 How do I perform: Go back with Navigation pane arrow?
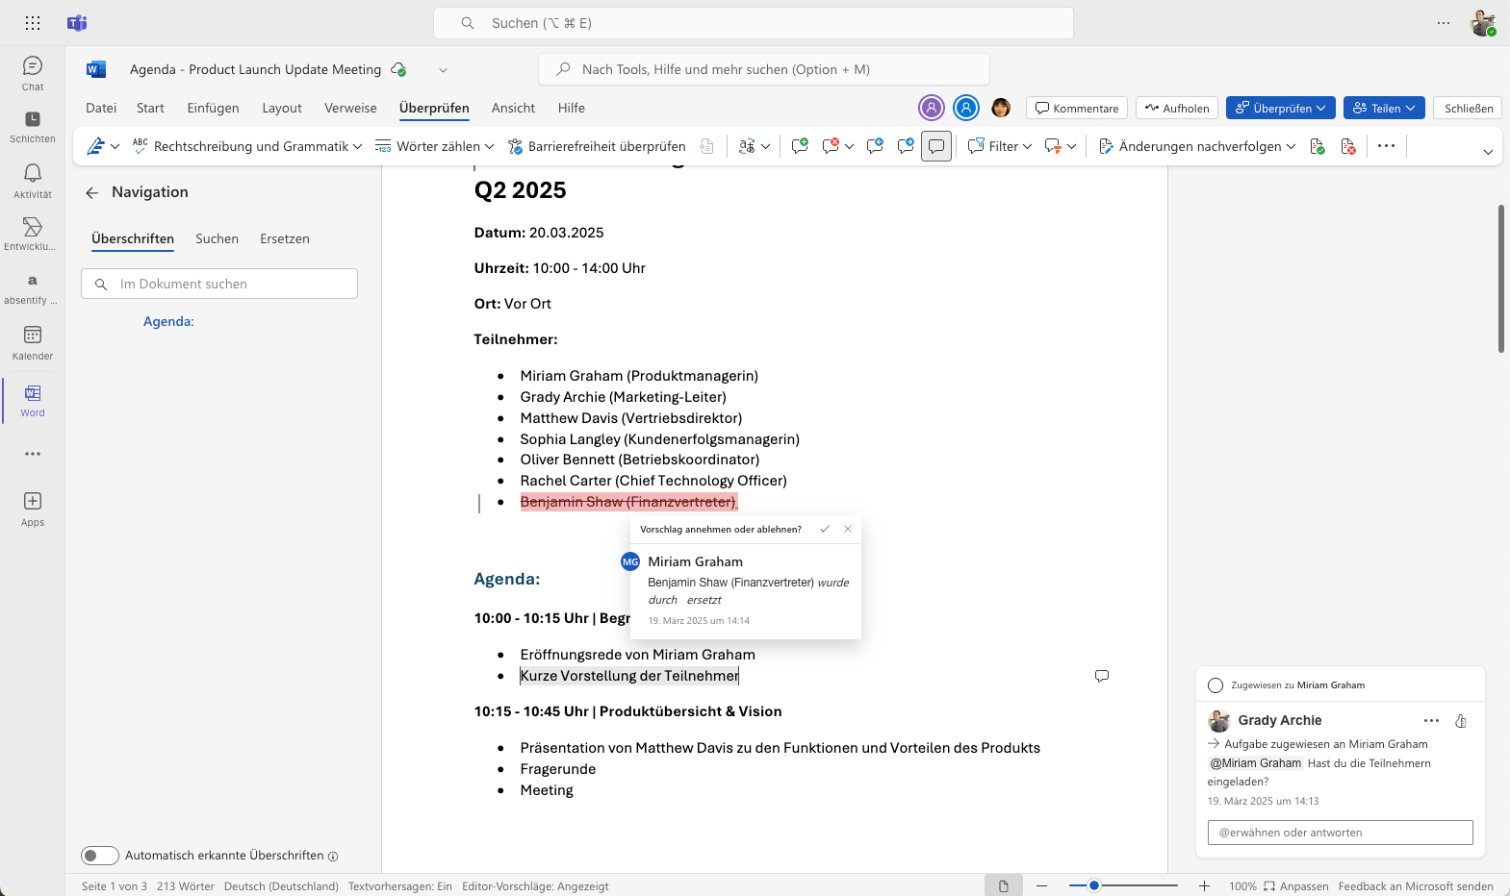(92, 192)
